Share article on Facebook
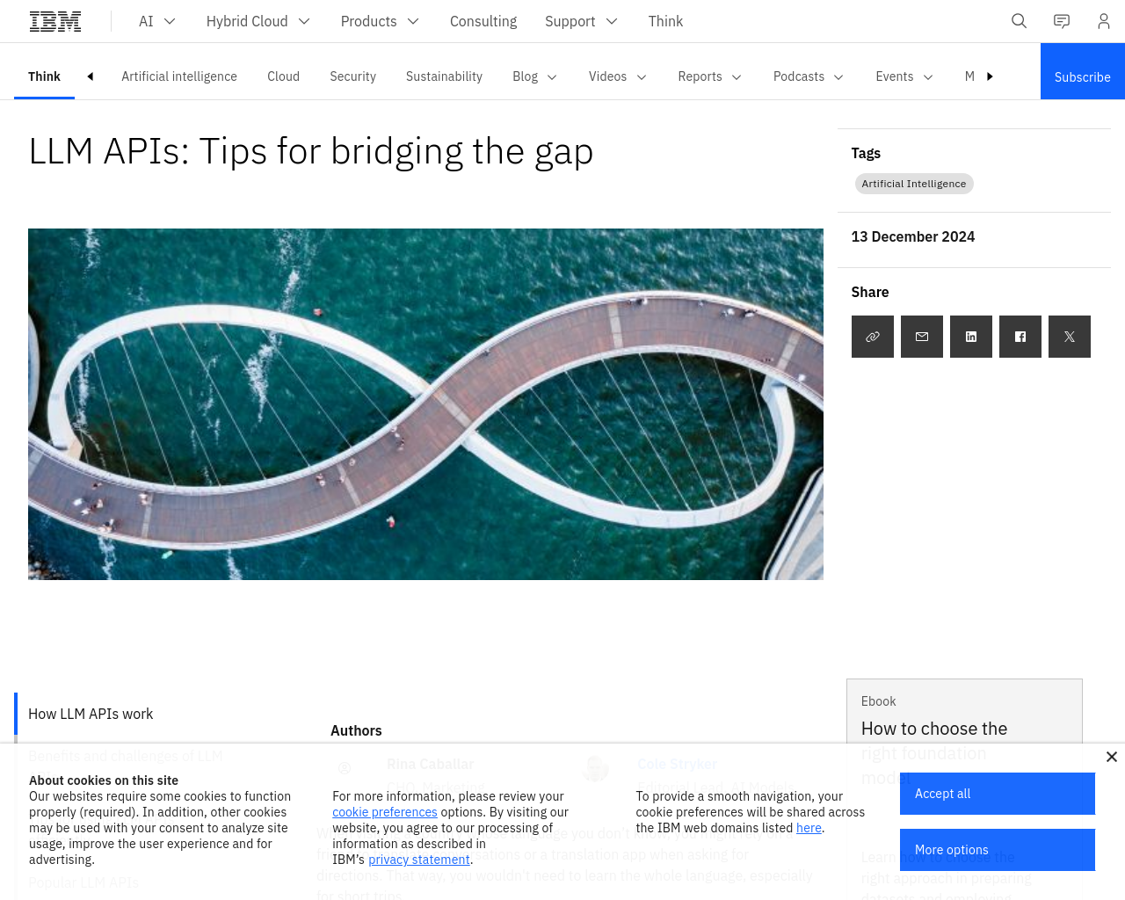 point(1020,337)
